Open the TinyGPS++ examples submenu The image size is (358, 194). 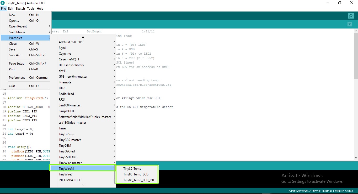(x=83, y=134)
